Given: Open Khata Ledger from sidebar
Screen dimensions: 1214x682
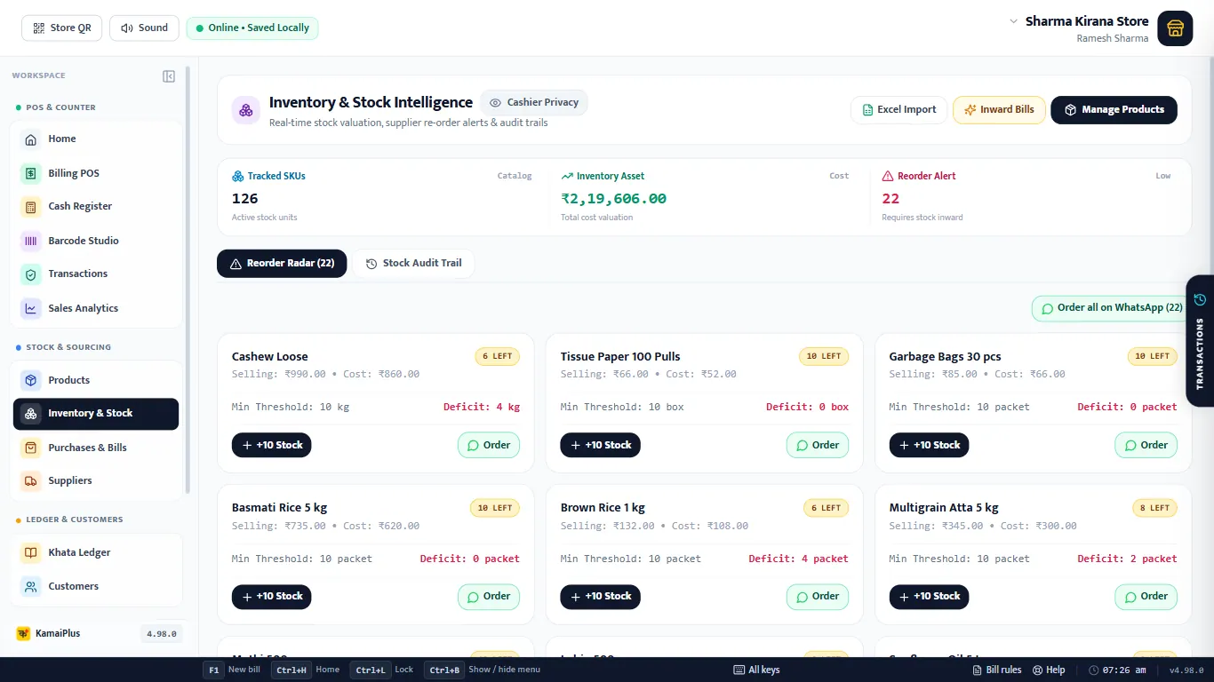Looking at the screenshot, I should (98, 552).
